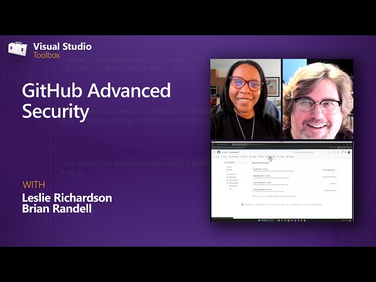Click the View Dependabot alerts link
Image resolution: width=376 pixels, height=282 pixels.
pyautogui.click(x=329, y=177)
